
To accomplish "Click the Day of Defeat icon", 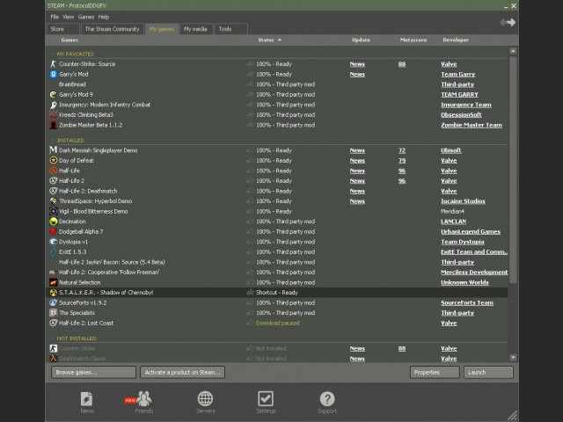I will pos(53,160).
